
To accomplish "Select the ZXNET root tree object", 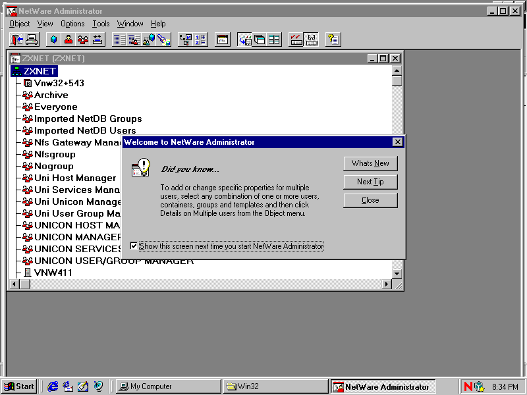I will tap(34, 71).
